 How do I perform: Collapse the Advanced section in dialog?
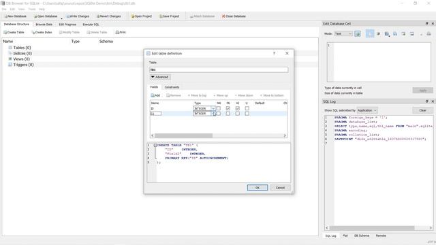[x=160, y=77]
